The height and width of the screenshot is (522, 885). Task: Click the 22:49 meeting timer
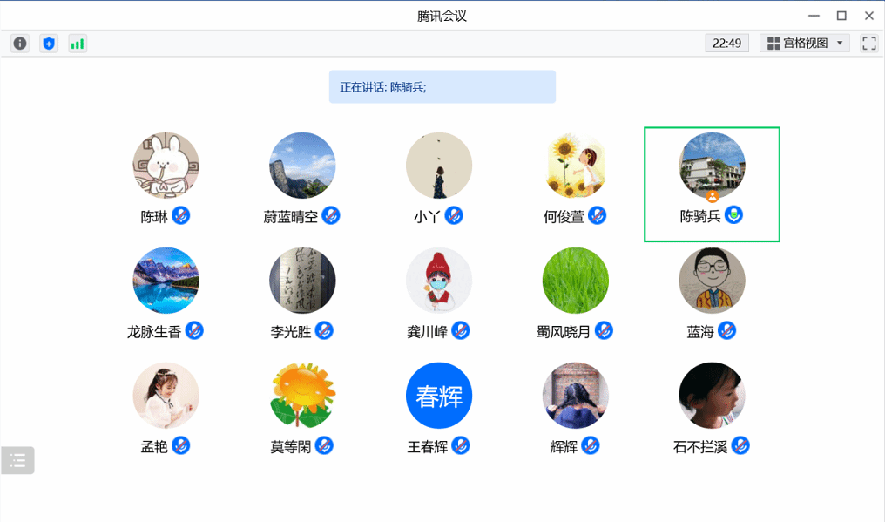click(x=726, y=44)
